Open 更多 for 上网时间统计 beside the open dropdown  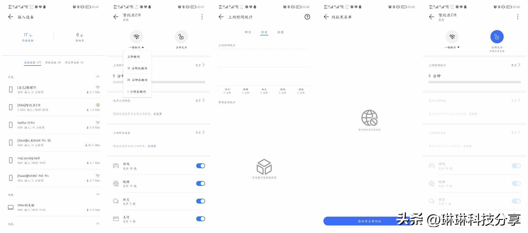200,65
